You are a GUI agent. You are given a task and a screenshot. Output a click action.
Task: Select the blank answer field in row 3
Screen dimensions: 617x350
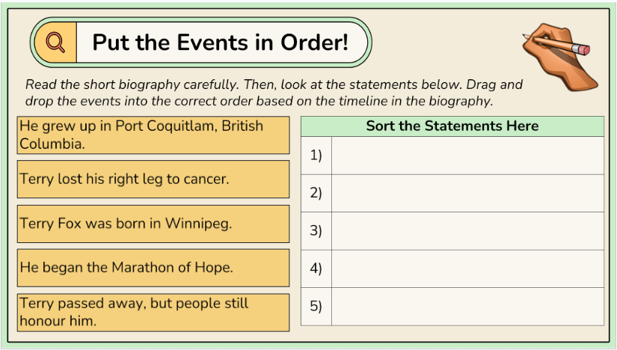[467, 231]
